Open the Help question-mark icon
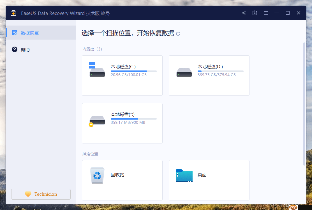 (x=14, y=49)
